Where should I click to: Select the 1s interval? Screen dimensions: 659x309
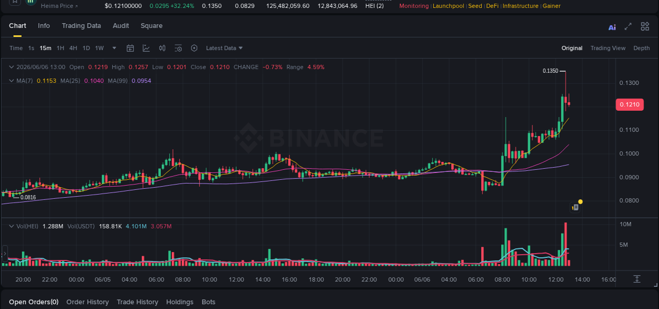click(31, 48)
